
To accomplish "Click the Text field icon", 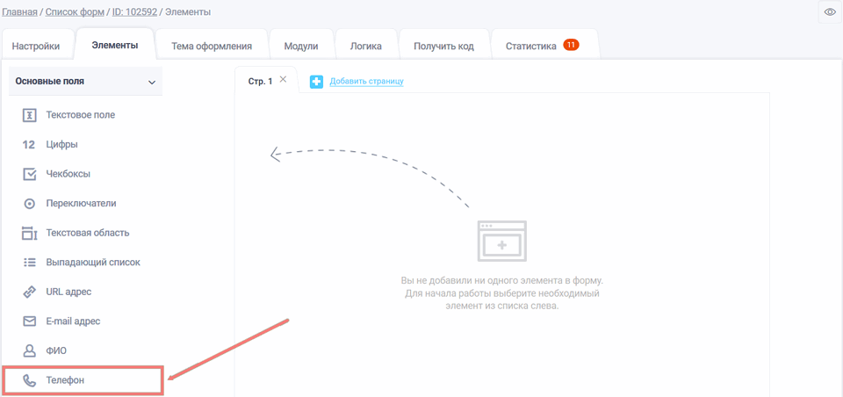I will tap(29, 115).
